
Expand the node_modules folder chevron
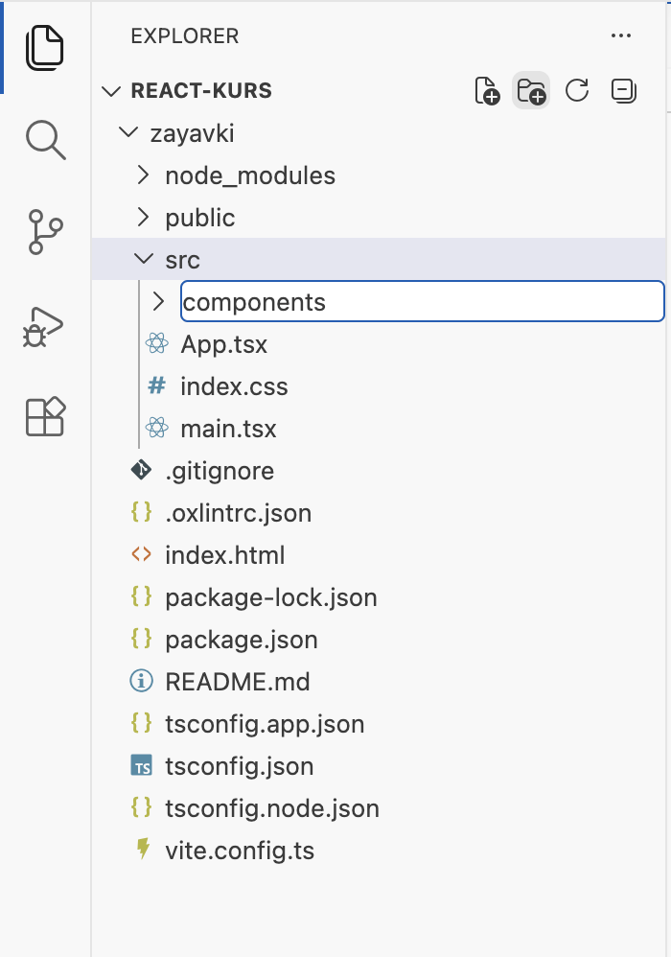[144, 175]
